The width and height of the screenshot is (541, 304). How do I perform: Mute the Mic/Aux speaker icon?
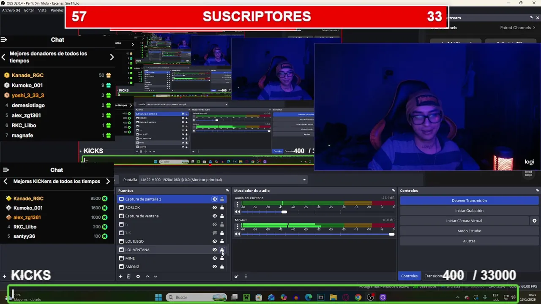[238, 234]
